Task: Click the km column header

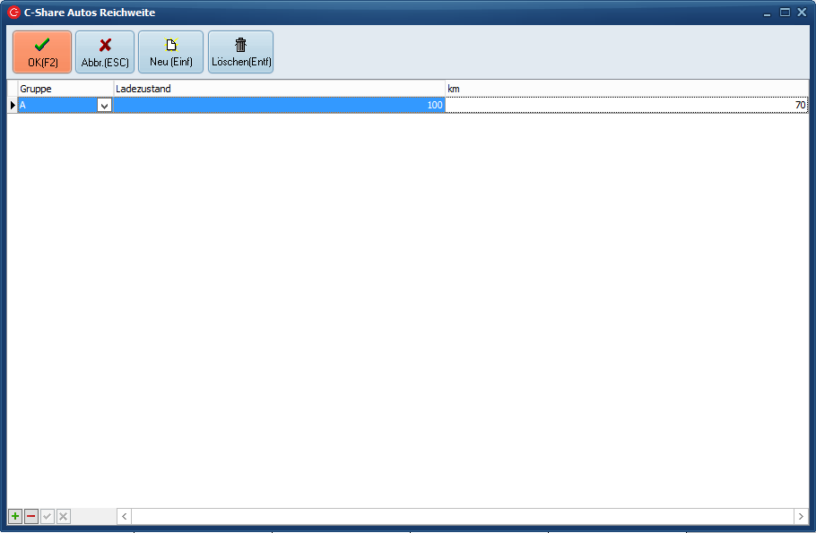Action: point(627,89)
